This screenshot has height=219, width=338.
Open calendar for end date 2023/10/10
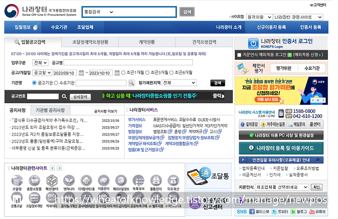point(117,73)
